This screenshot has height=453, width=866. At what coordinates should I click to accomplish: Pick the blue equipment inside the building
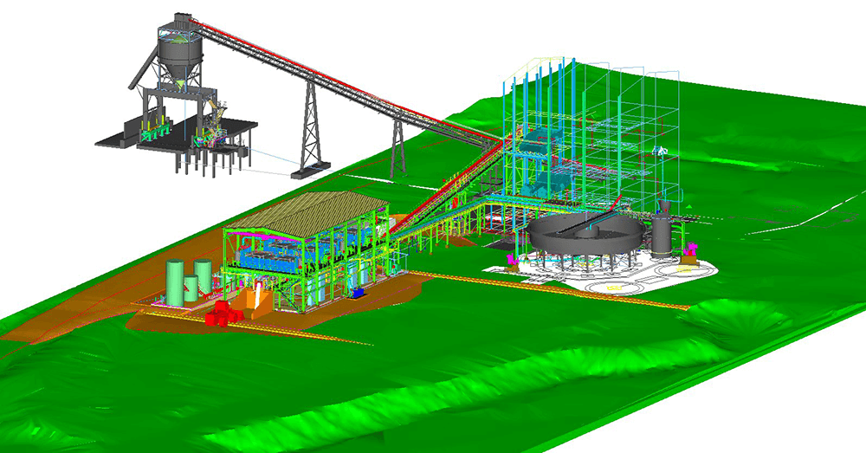coord(270,257)
